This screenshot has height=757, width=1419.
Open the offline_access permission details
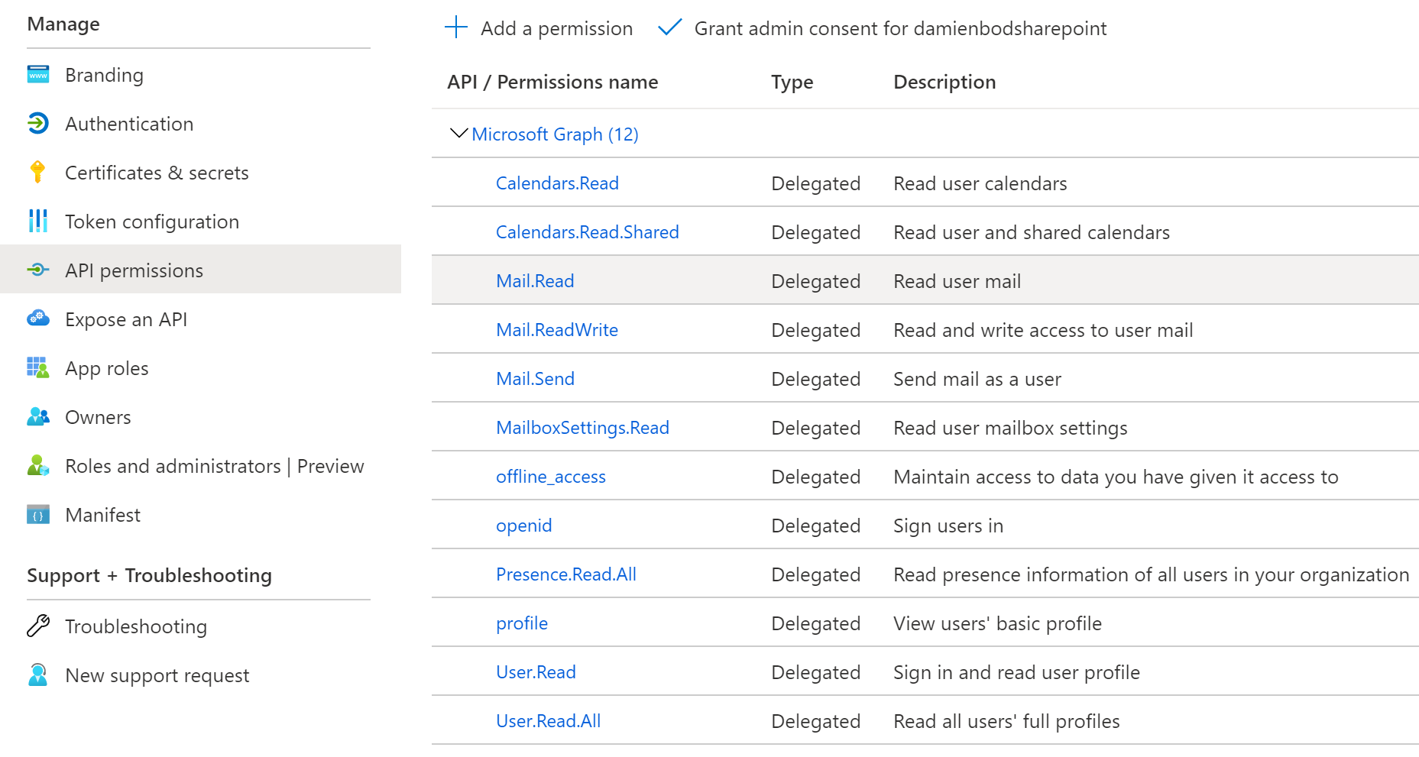coord(550,477)
